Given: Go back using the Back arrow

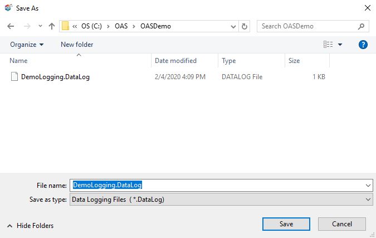Looking at the screenshot, I should (11, 26).
